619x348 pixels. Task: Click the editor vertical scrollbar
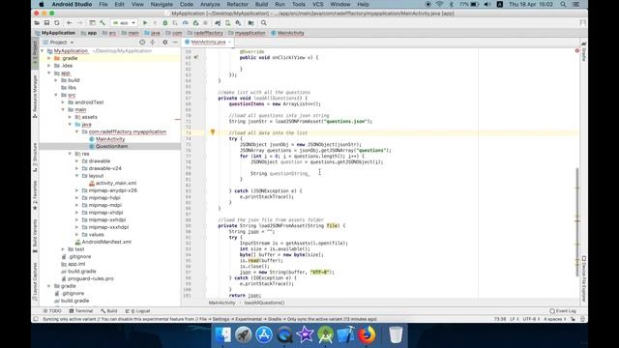pyautogui.click(x=577, y=221)
